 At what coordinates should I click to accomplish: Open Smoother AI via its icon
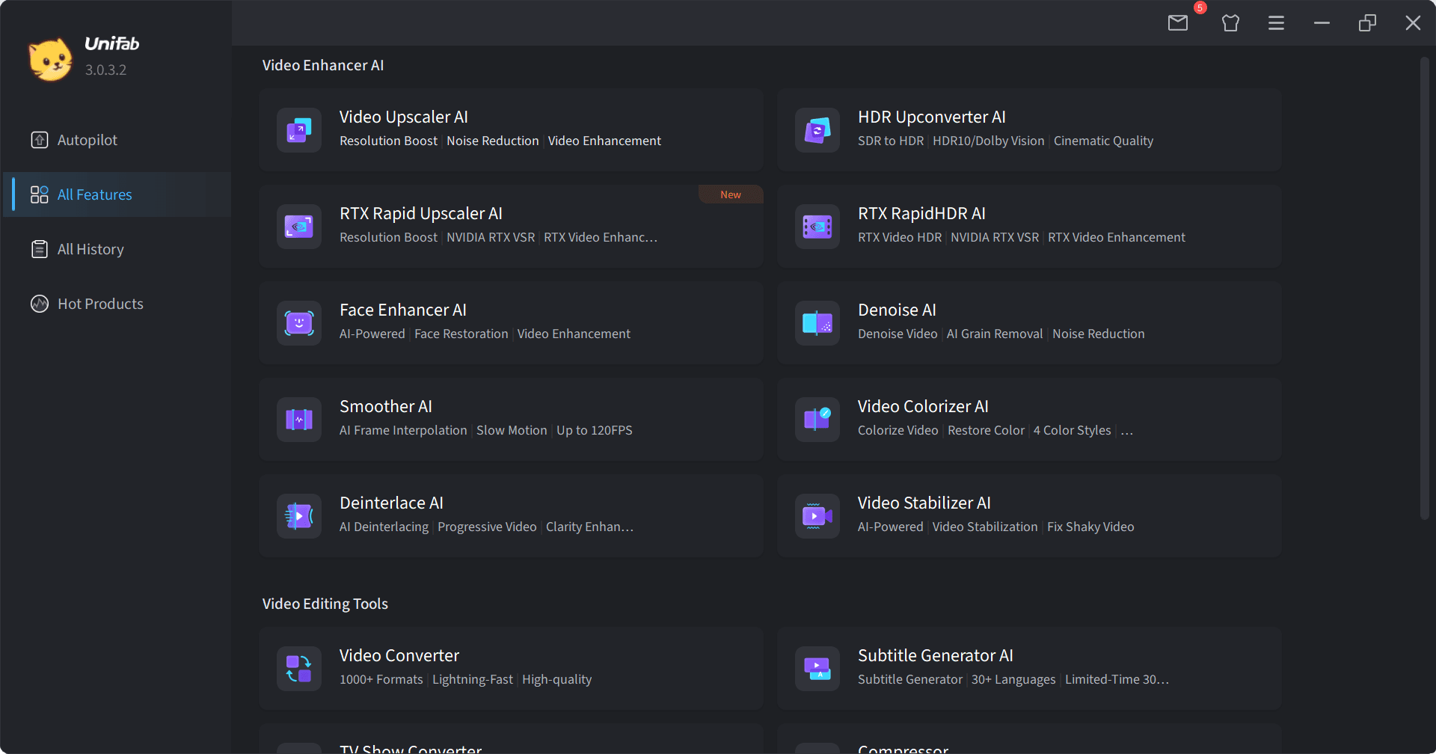[299, 420]
